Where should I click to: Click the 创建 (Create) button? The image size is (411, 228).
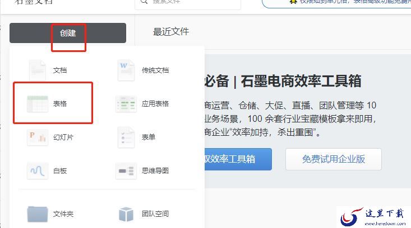coord(68,33)
